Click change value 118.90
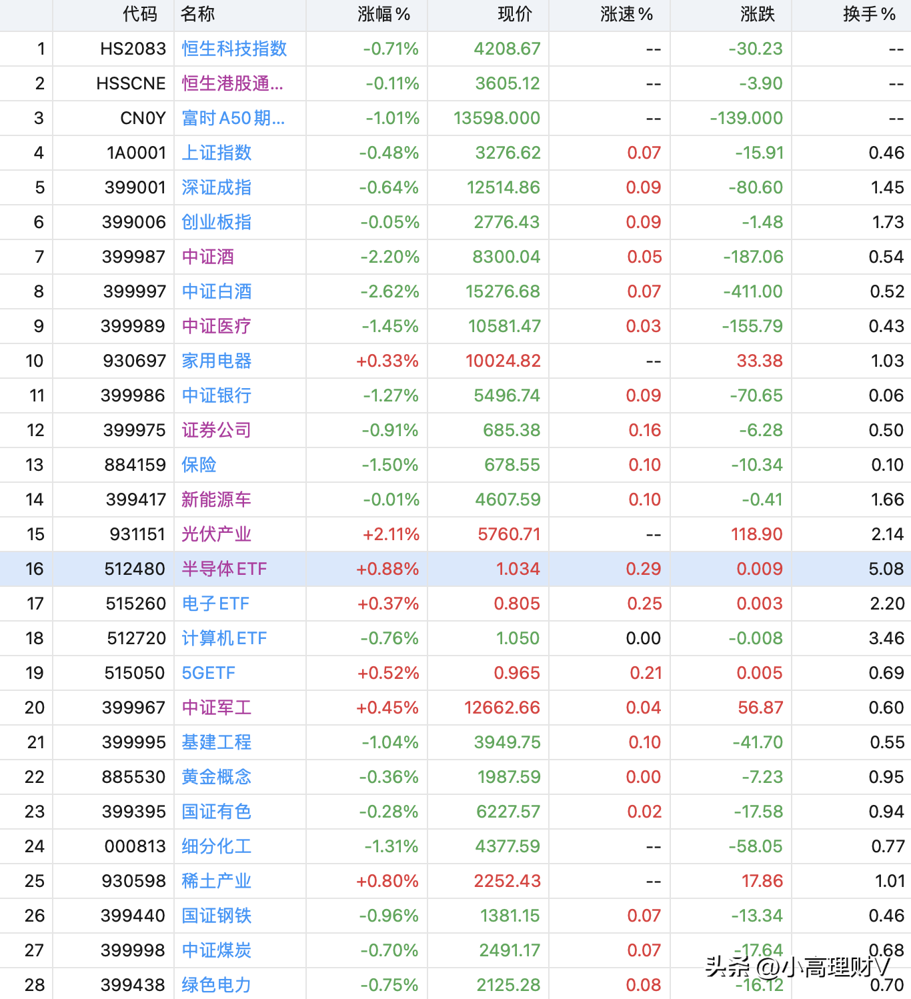This screenshot has width=911, height=999. pyautogui.click(x=756, y=534)
